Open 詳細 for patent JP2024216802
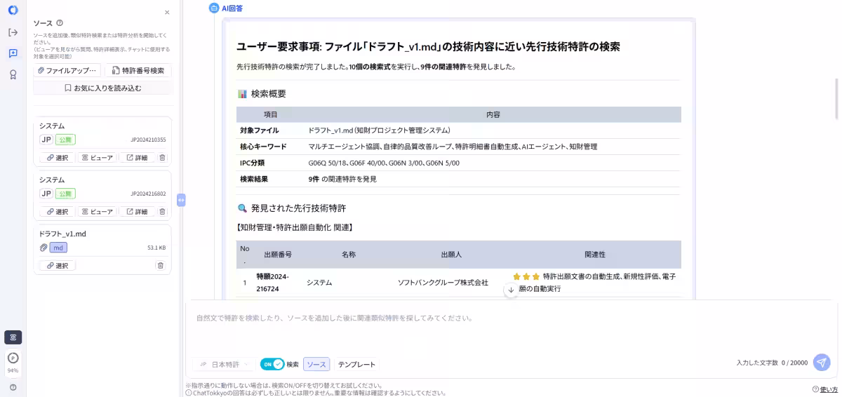This screenshot has width=842, height=397. (x=137, y=212)
